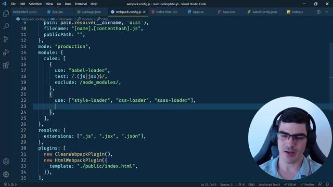Change line endings via CRLF indicator
The image size is (333, 187).
click(251, 185)
